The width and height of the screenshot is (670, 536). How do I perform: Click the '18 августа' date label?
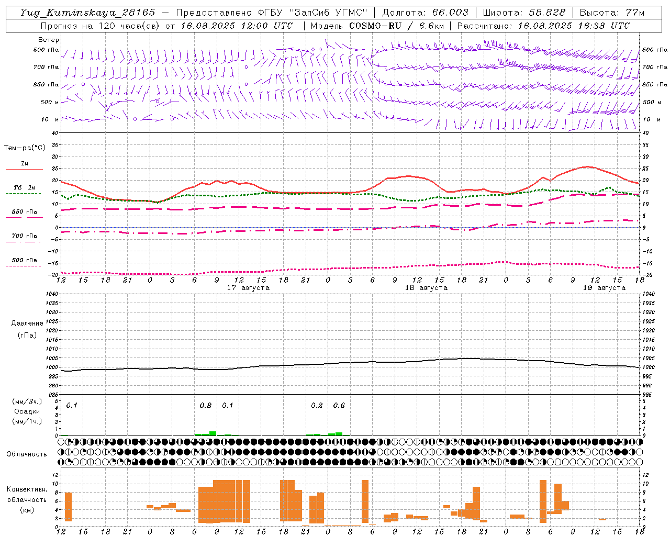(426, 288)
